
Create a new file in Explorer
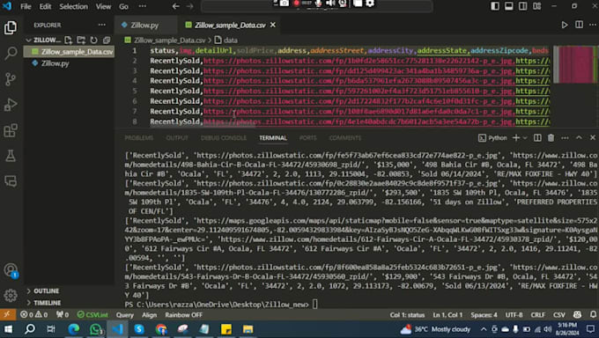[69, 40]
